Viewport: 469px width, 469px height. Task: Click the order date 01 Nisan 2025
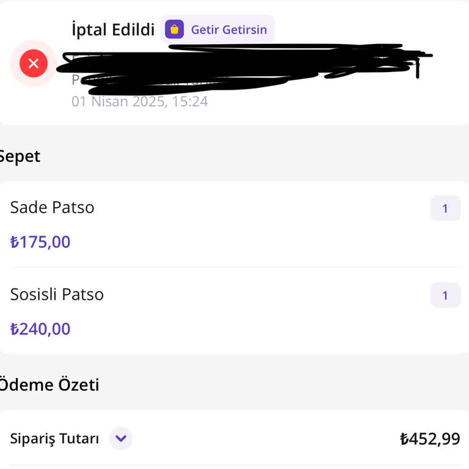(118, 101)
